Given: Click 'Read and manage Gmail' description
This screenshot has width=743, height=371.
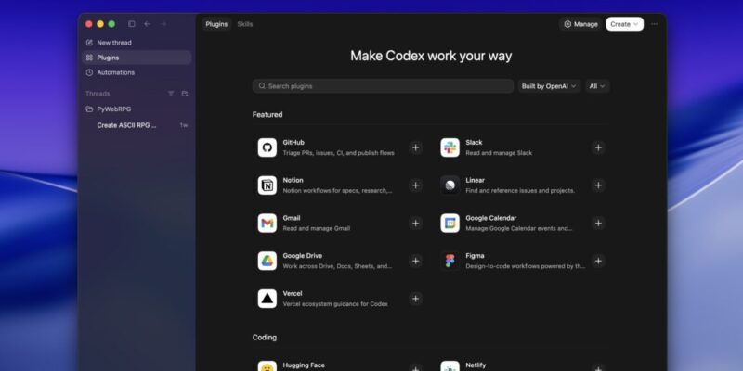Looking at the screenshot, I should click(317, 228).
